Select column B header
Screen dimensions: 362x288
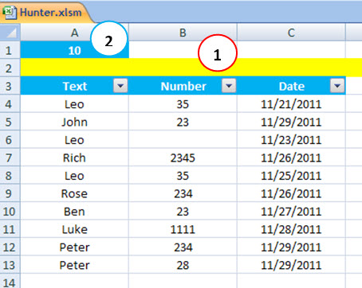(x=183, y=33)
